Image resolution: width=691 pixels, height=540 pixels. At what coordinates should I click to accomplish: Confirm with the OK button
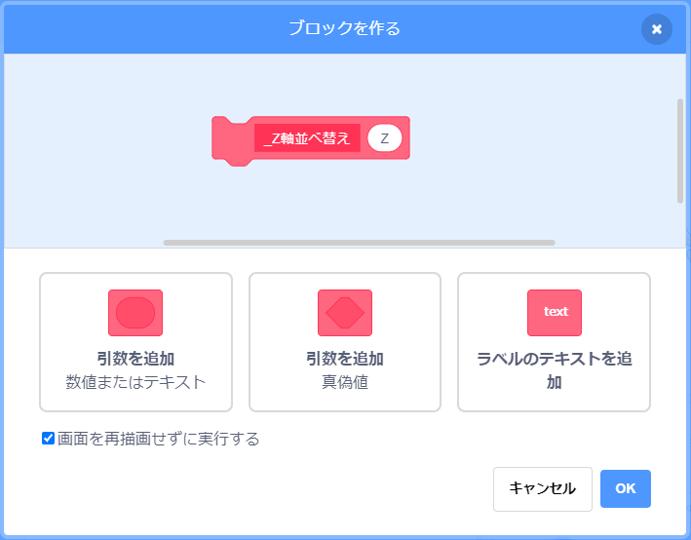click(626, 488)
